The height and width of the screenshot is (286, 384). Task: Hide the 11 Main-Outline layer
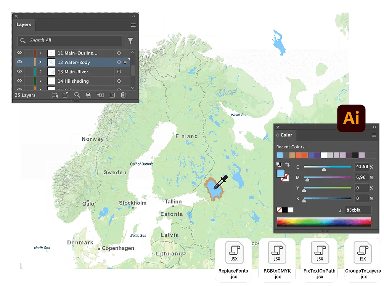[19, 53]
